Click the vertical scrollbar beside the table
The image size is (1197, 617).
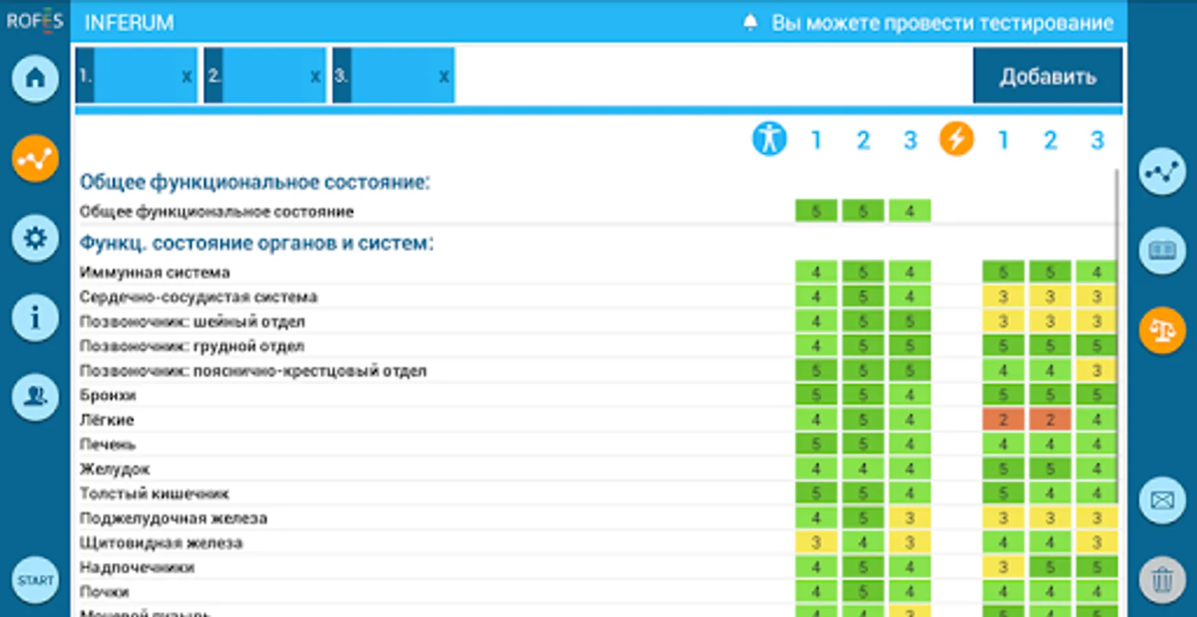[1117, 336]
